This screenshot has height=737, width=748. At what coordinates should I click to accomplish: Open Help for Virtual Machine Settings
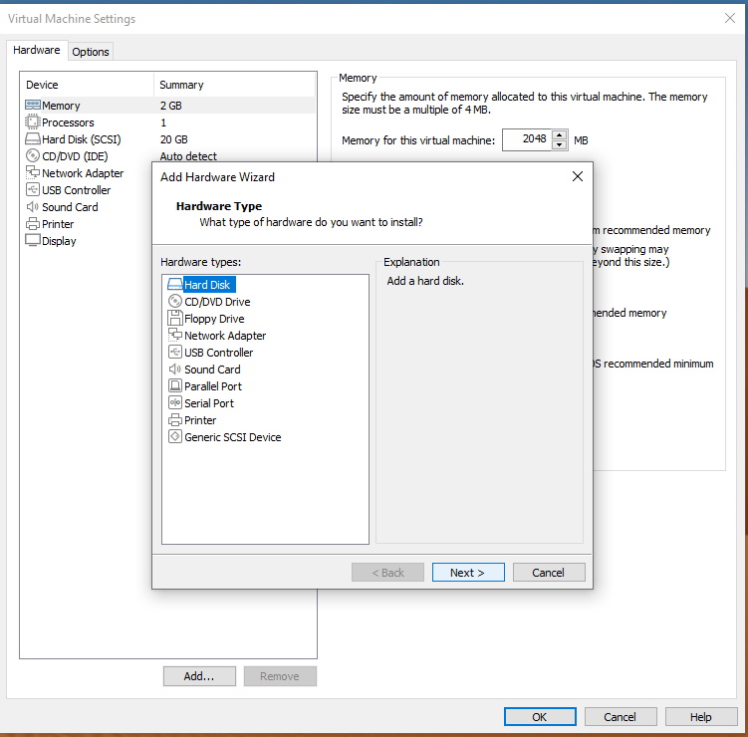click(x=701, y=716)
